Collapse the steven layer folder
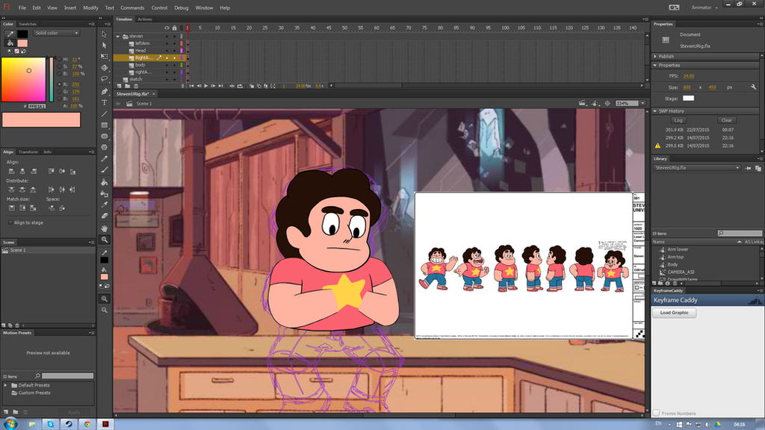 point(117,36)
